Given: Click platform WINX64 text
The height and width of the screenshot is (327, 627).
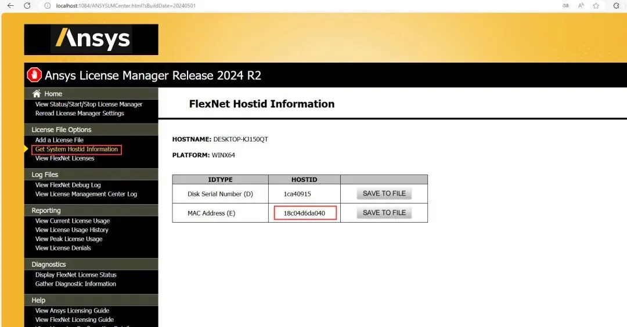Looking at the screenshot, I should coord(223,155).
